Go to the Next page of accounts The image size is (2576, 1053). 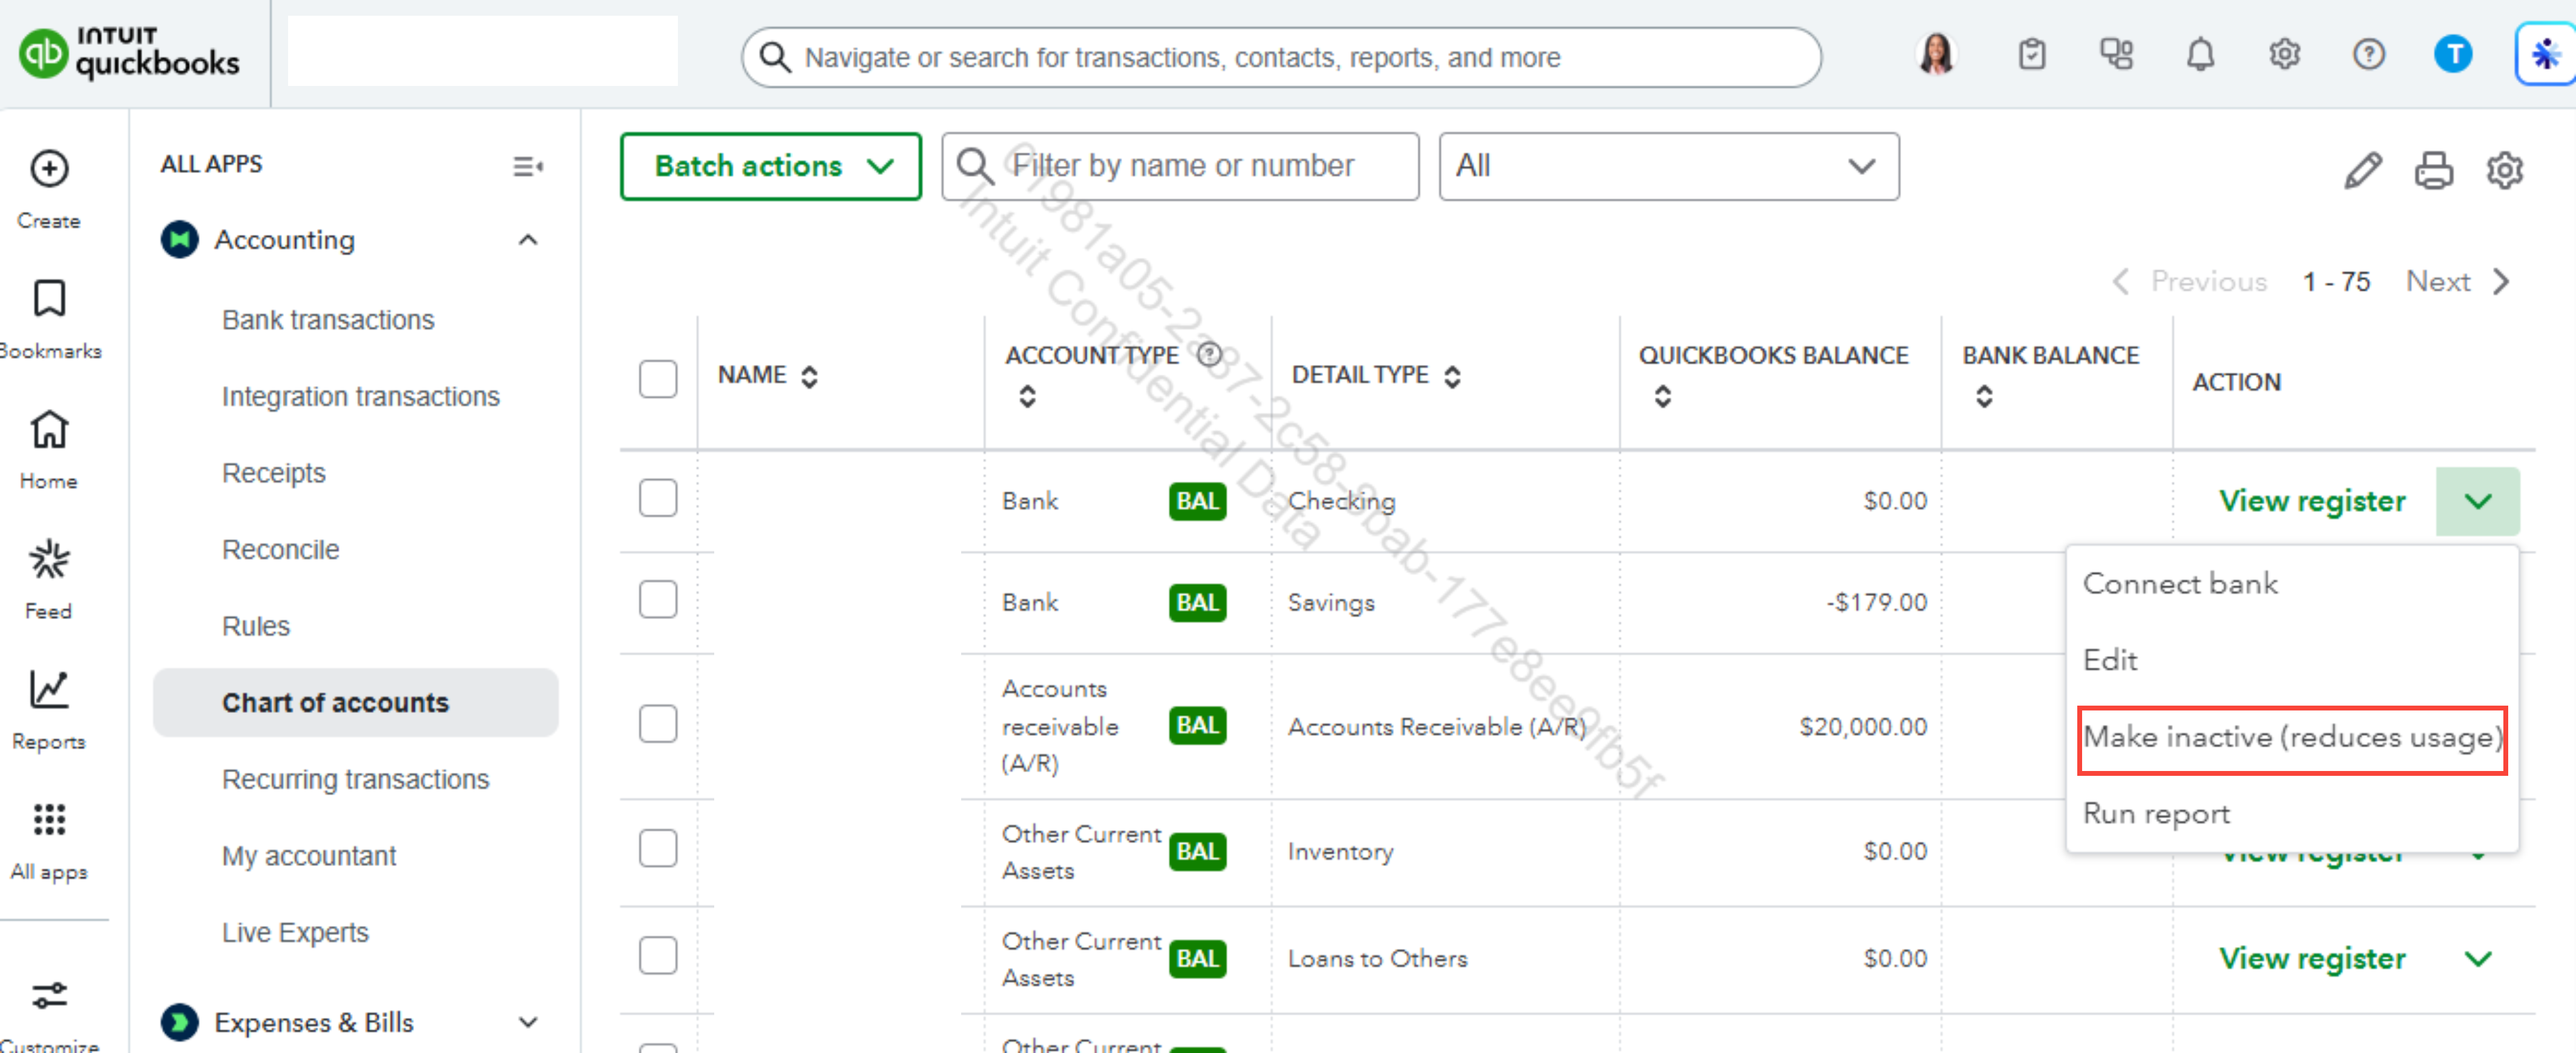click(2458, 282)
